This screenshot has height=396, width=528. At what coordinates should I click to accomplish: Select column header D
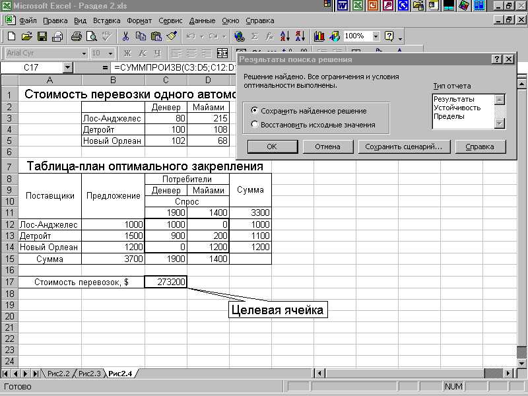[208, 80]
